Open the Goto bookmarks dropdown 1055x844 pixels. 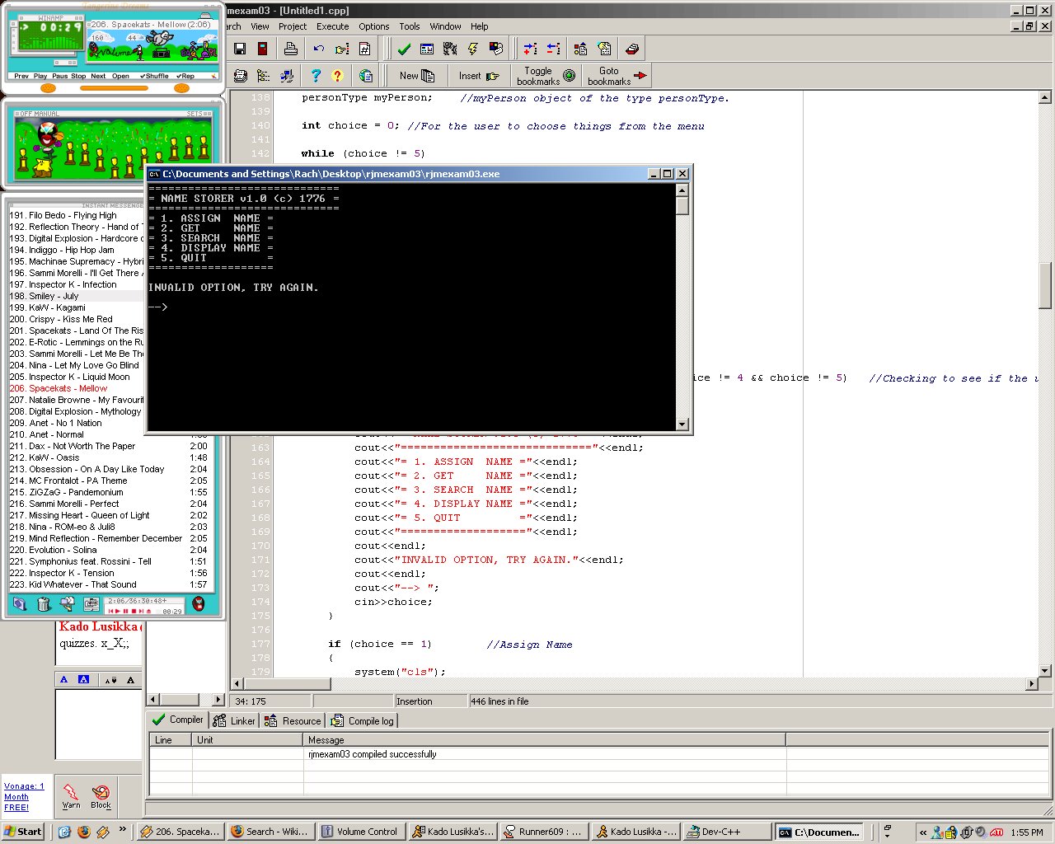617,76
